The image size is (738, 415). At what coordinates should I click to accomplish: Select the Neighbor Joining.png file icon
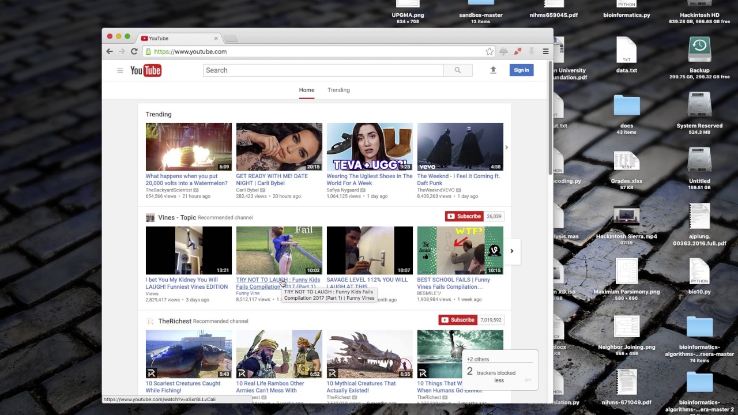(x=627, y=327)
